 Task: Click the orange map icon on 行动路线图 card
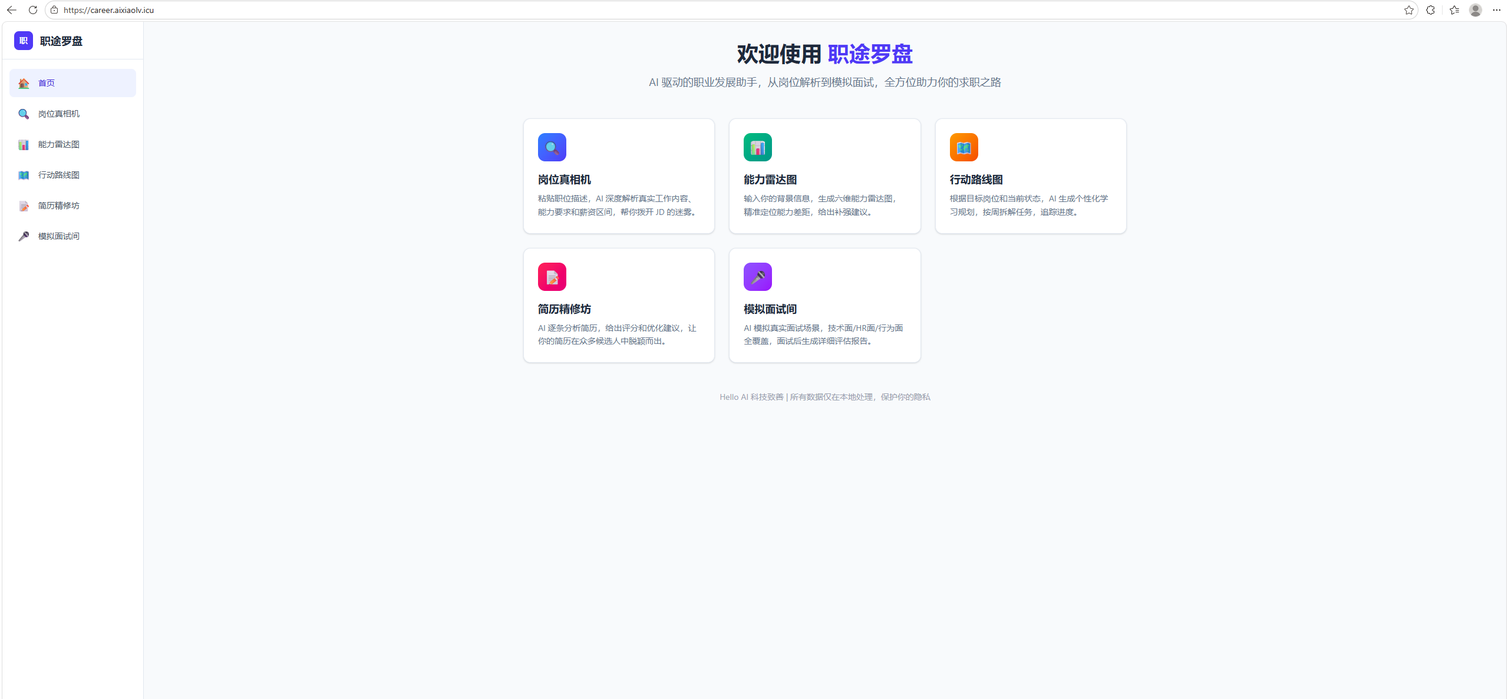click(x=963, y=147)
